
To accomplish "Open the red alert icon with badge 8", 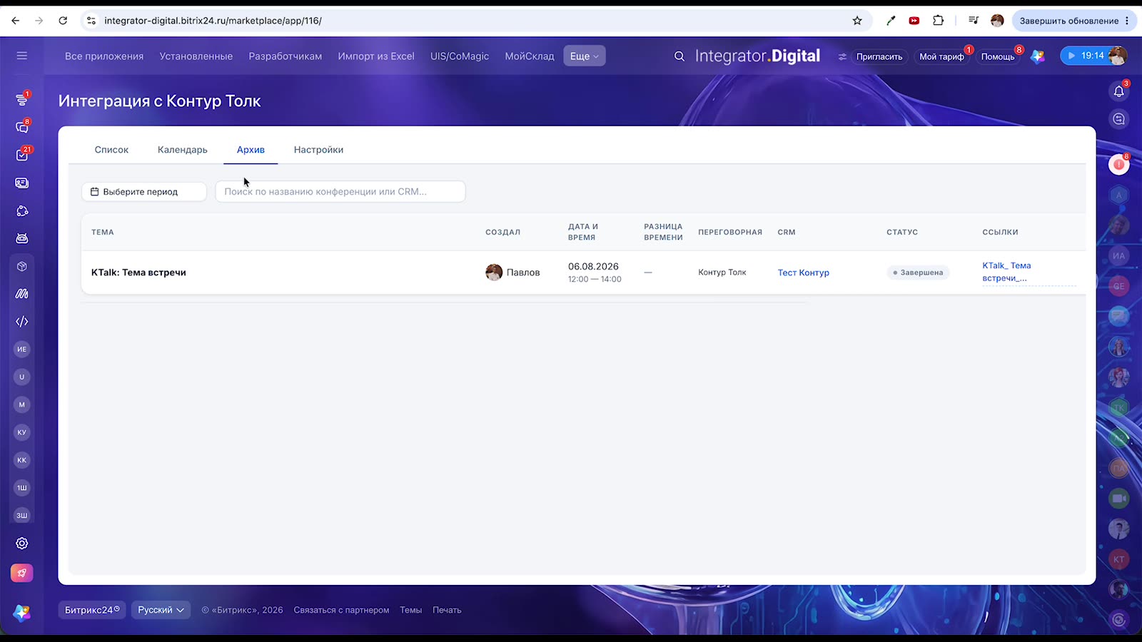I will click(1118, 165).
